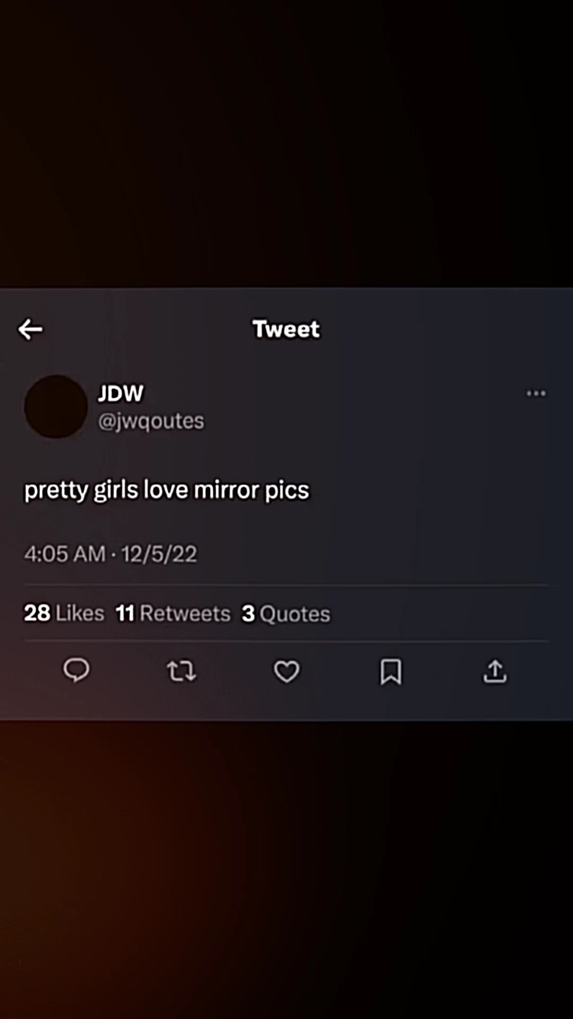This screenshot has width=573, height=1019.
Task: Toggle the bookmark on this tweet
Action: tap(390, 671)
